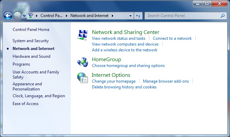Image resolution: width=230 pixels, height=137 pixels.
Task: Click Network and Internet breadcrumb segment
Action: point(89,16)
